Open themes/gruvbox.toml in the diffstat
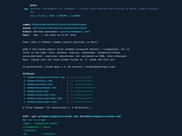The width and height of the screenshot is (182, 136). [40, 84]
